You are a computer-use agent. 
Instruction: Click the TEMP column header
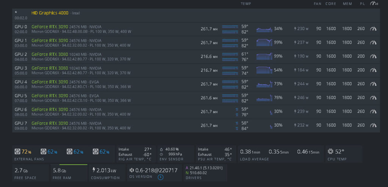(246, 4)
